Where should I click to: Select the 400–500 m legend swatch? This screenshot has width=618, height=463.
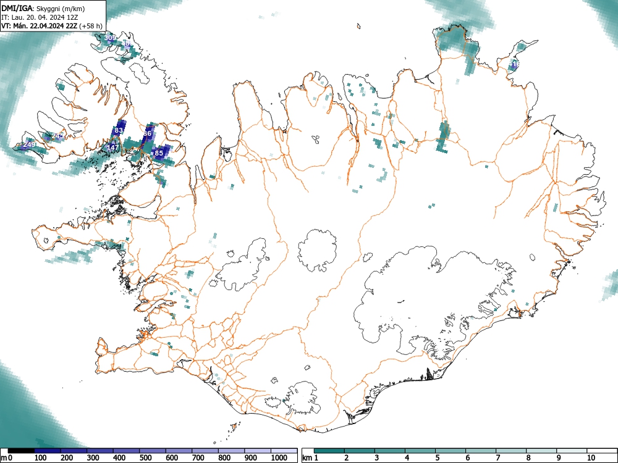point(126,451)
